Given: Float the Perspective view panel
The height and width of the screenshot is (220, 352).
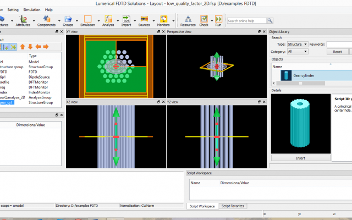Looking at the screenshot, I should (x=259, y=32).
